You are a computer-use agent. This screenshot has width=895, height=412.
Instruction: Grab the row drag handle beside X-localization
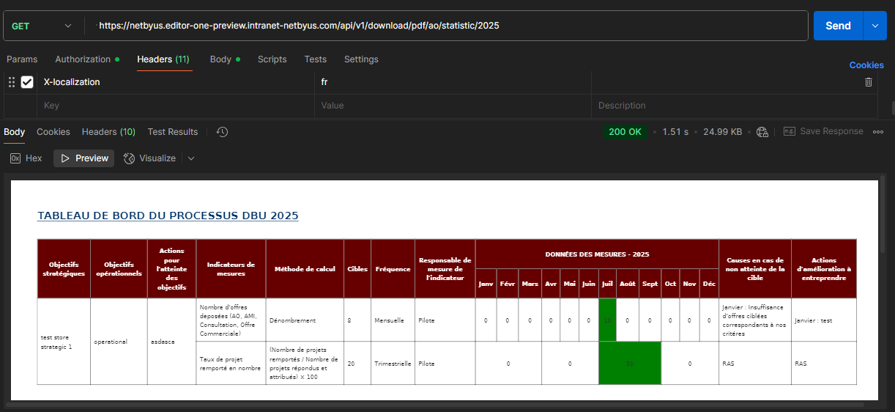click(x=11, y=82)
